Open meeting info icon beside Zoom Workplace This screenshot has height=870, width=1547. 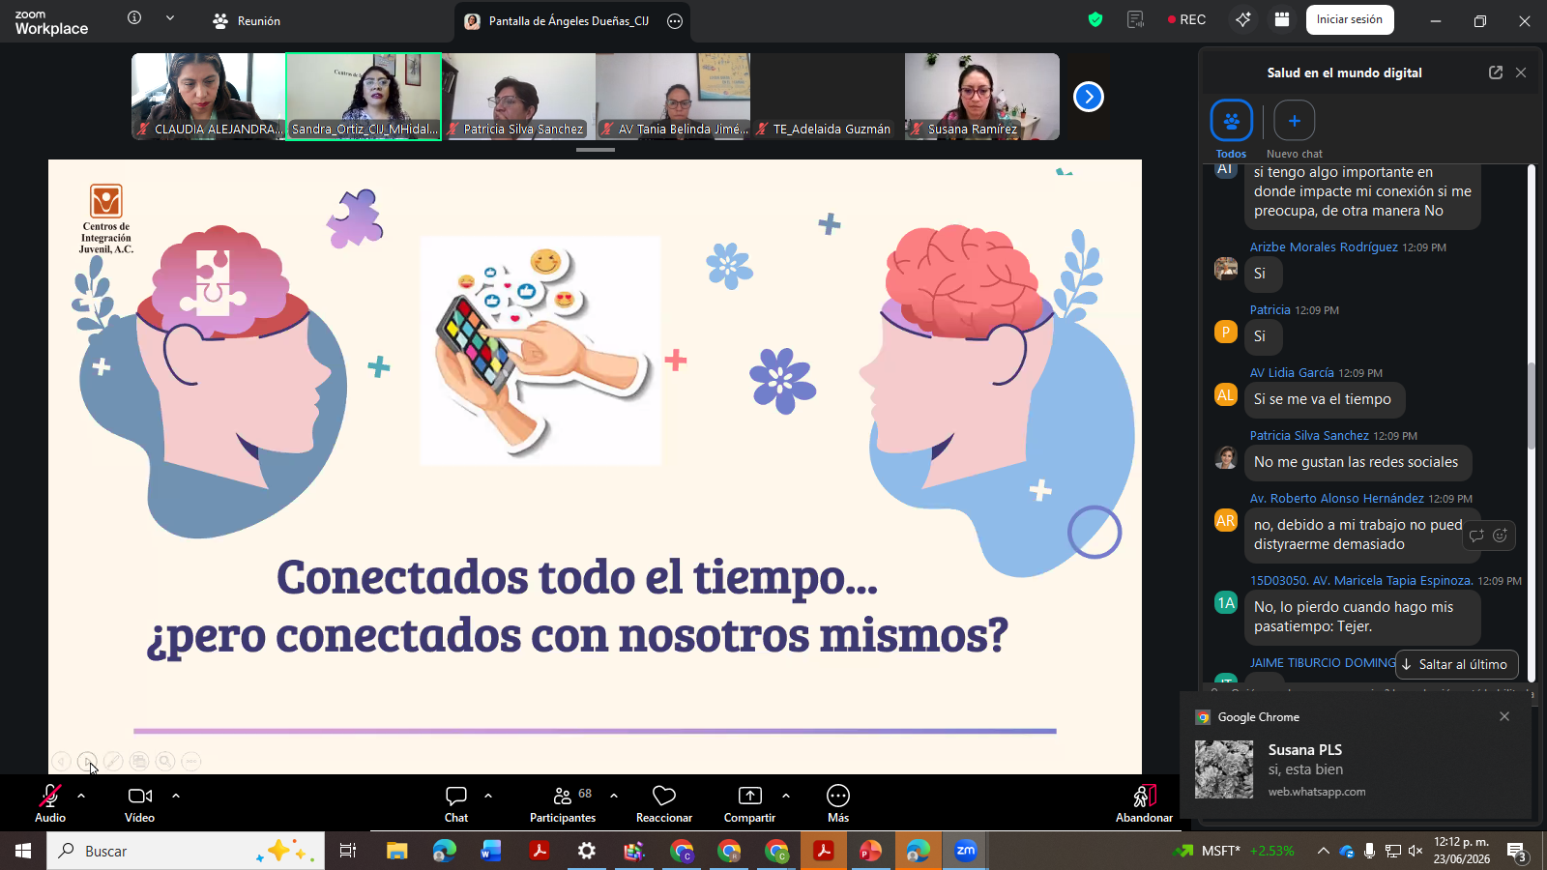click(134, 18)
